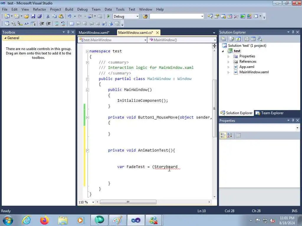Click the Properties icon in Solution Explorer toolbar
The width and height of the screenshot is (302, 226).
click(x=224, y=39)
